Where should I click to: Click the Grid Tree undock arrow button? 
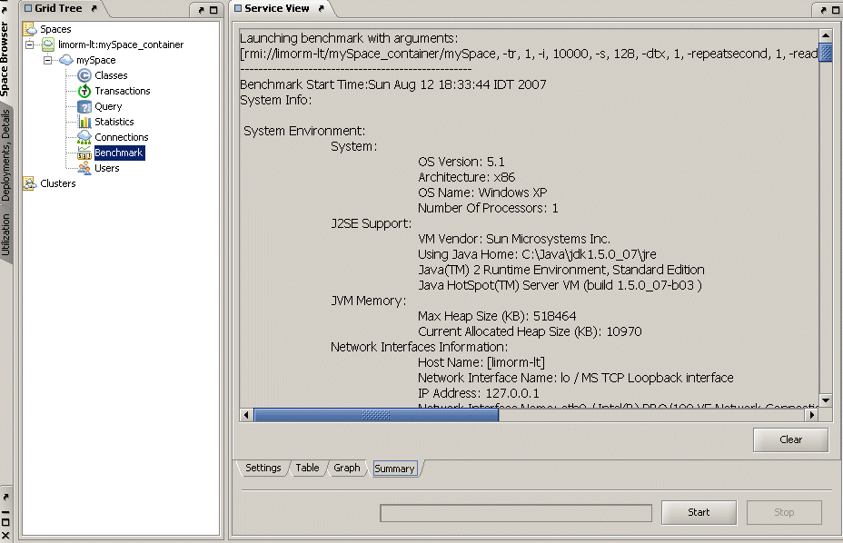(94, 8)
